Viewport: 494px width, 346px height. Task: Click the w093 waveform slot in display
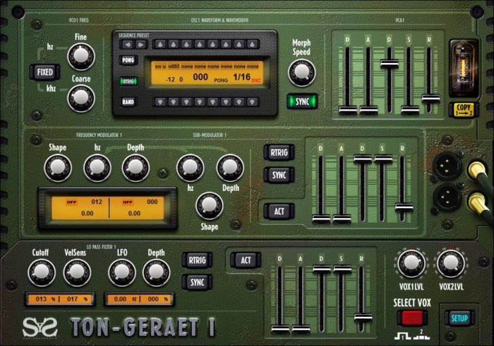coord(174,66)
